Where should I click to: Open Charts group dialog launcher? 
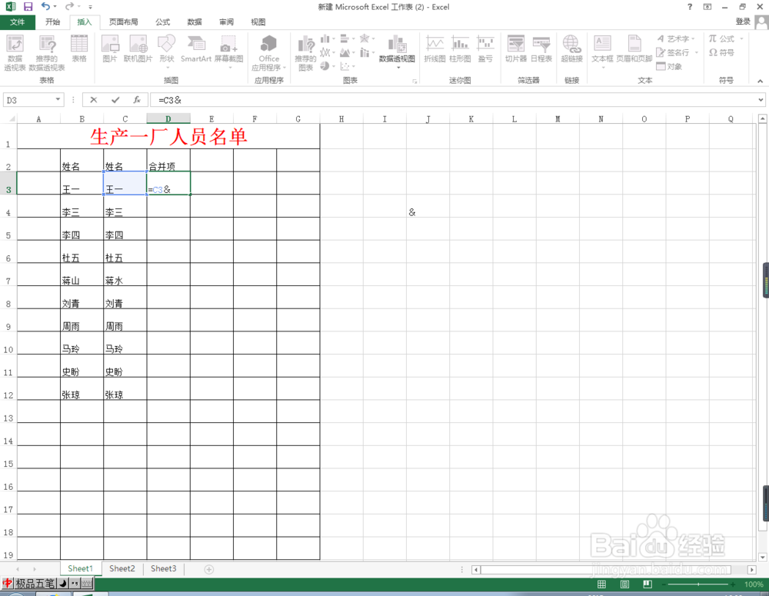pyautogui.click(x=415, y=82)
